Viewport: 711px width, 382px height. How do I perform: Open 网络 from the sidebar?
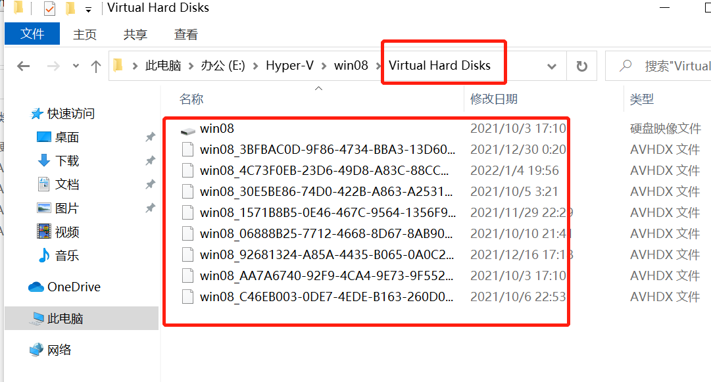(59, 349)
